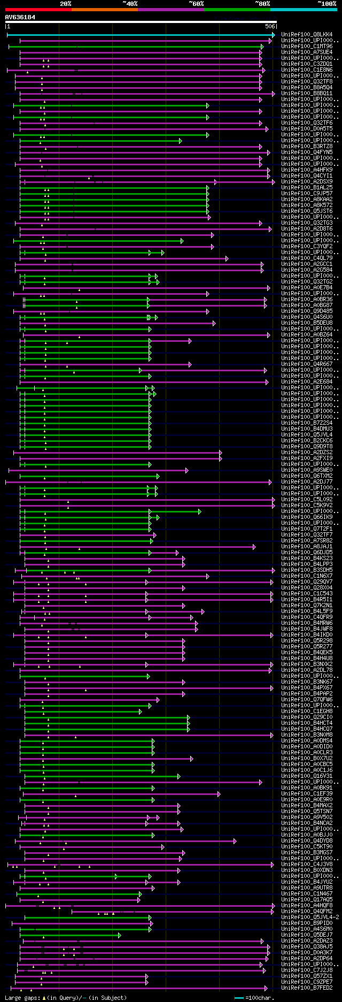Click the cyan alignment bar of Q8LKK4

tap(141, 35)
